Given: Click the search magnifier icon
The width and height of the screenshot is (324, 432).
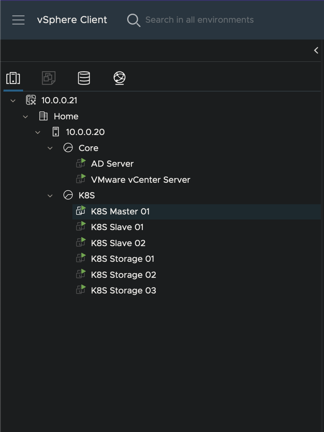Looking at the screenshot, I should (x=133, y=20).
